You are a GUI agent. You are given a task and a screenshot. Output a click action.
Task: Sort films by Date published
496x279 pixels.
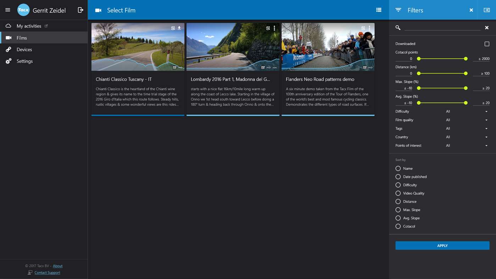coord(398,177)
